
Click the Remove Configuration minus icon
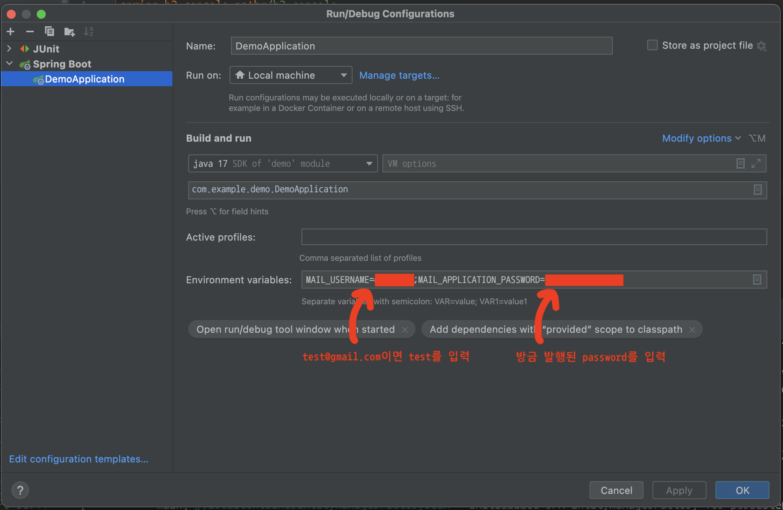point(30,31)
